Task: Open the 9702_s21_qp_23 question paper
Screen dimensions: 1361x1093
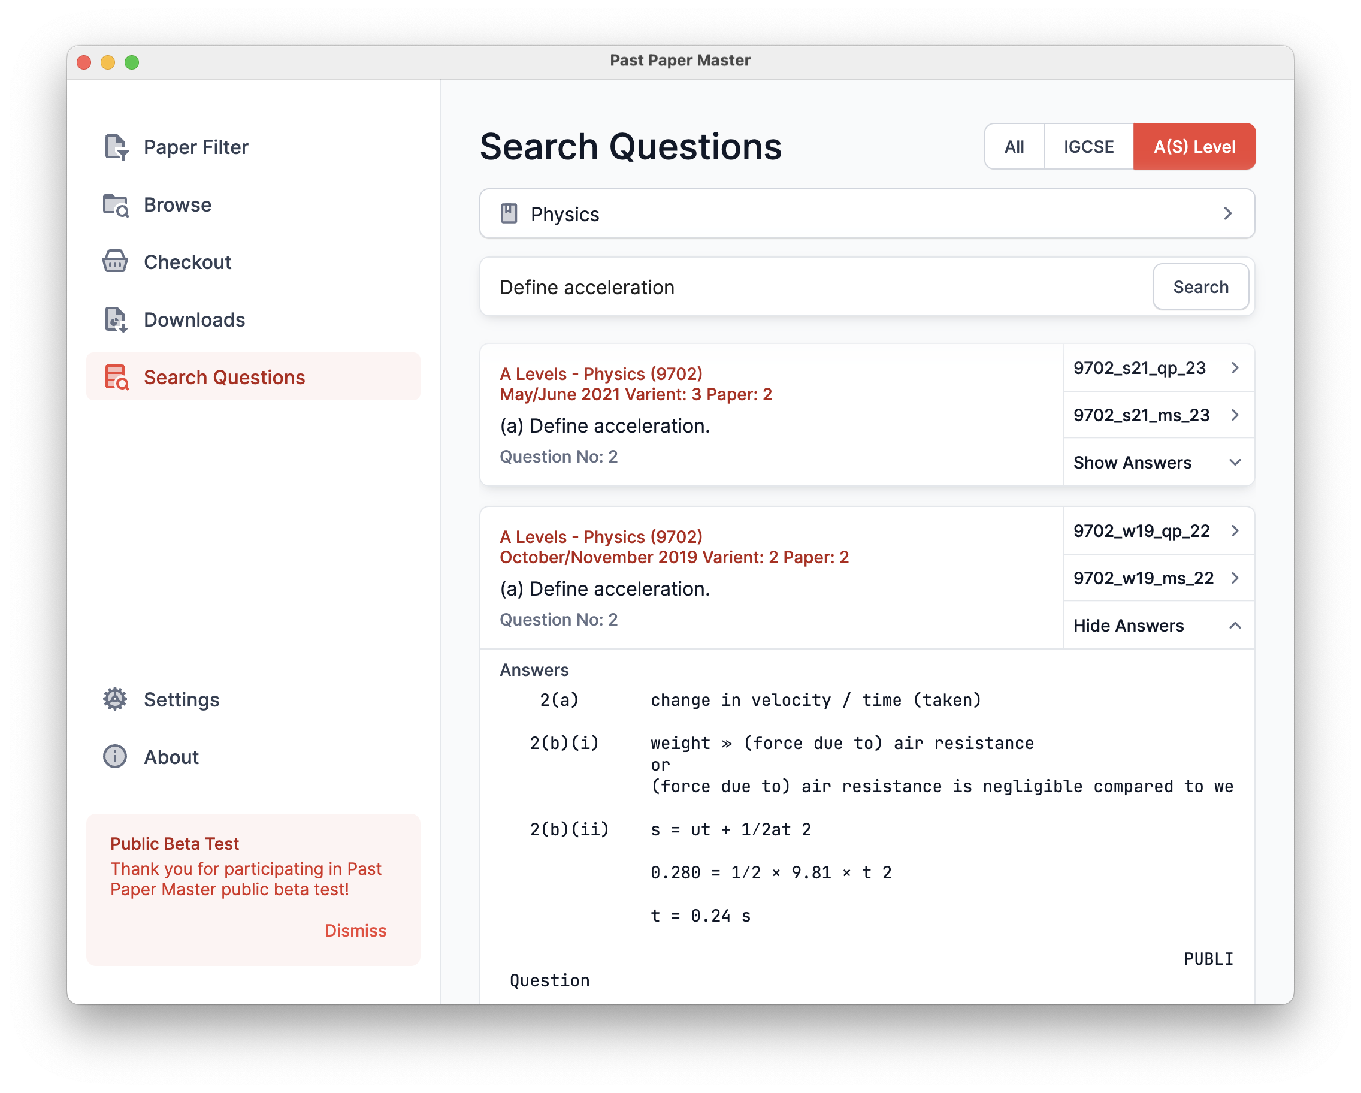Action: pyautogui.click(x=1158, y=368)
